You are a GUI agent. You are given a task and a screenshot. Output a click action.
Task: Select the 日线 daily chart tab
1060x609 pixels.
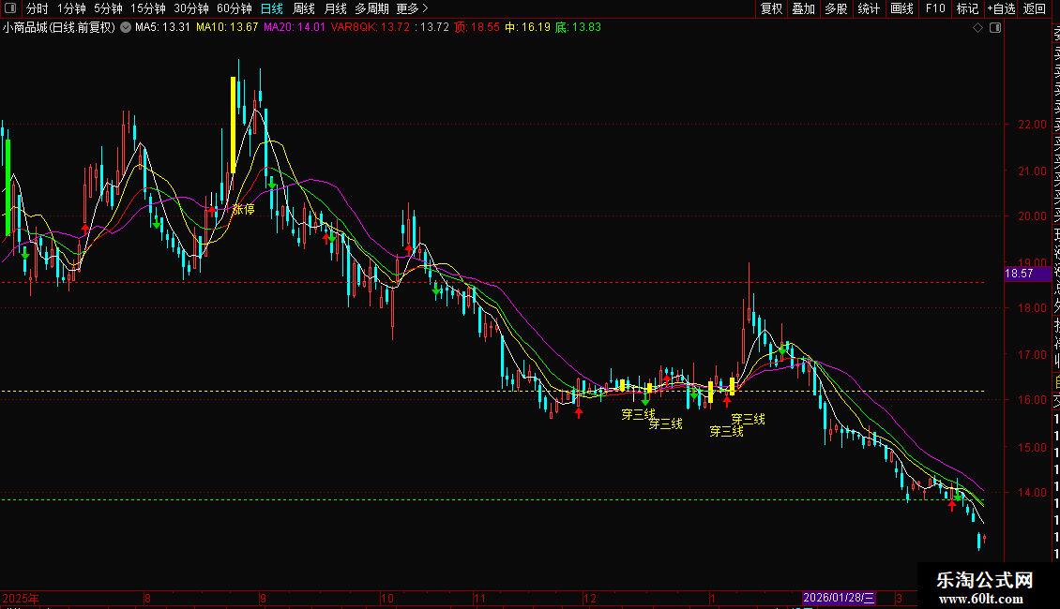(272, 8)
